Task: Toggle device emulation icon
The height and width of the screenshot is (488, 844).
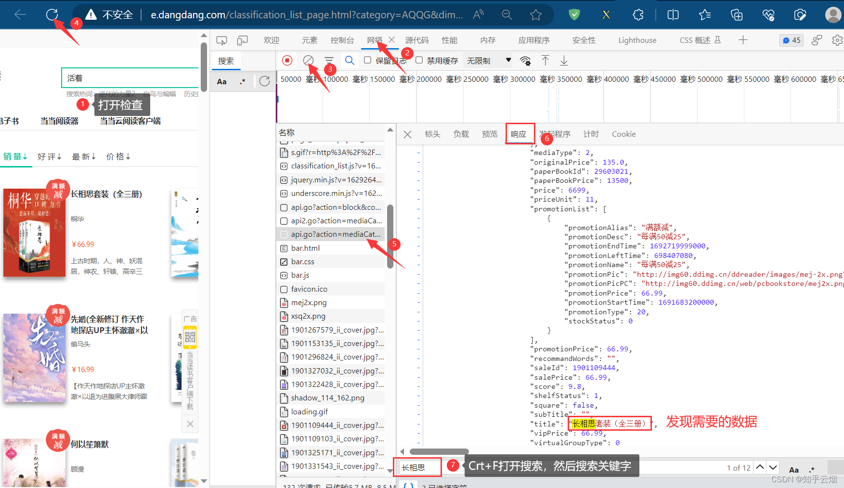Action: point(243,40)
